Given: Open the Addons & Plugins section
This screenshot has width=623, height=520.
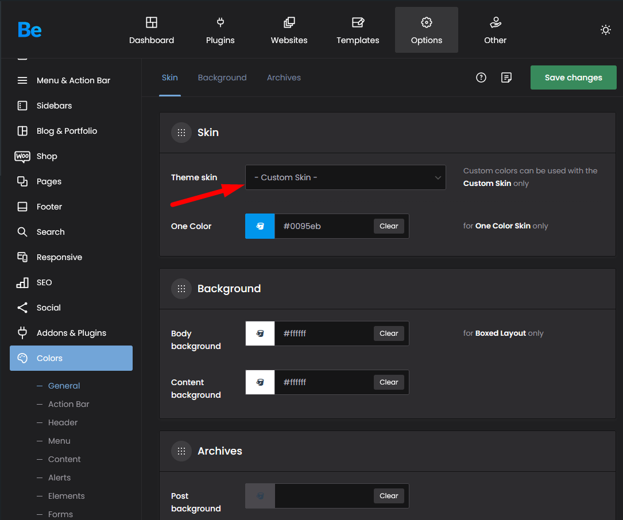Looking at the screenshot, I should point(71,333).
